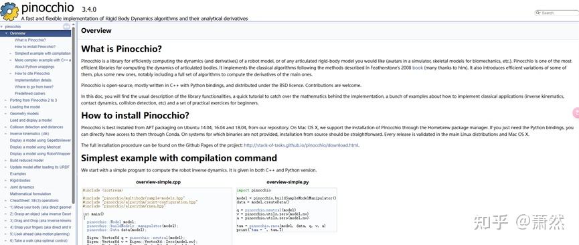This screenshot has height=245, width=579.
Task: Go to 'Mathematical formulation' entry
Action: pyautogui.click(x=30, y=193)
